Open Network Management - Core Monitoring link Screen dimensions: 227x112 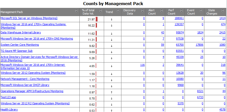tap(25, 79)
